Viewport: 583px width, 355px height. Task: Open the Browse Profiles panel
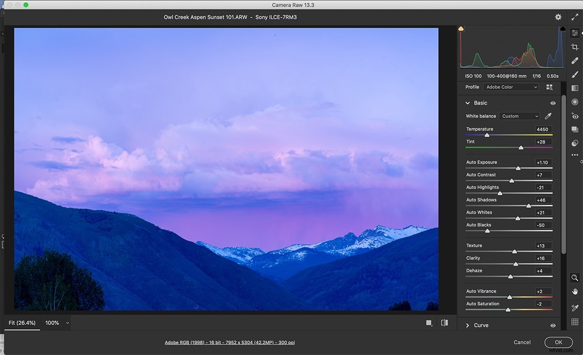coord(549,87)
